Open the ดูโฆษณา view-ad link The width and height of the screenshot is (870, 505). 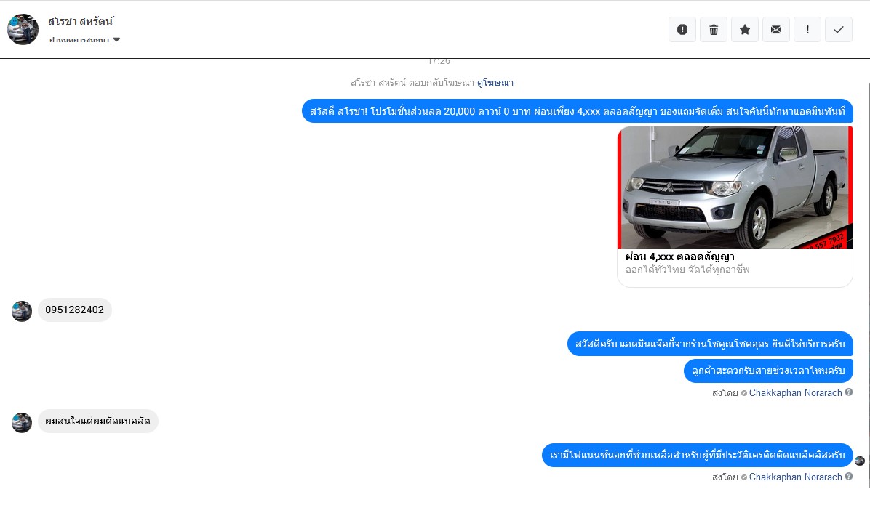pyautogui.click(x=495, y=83)
